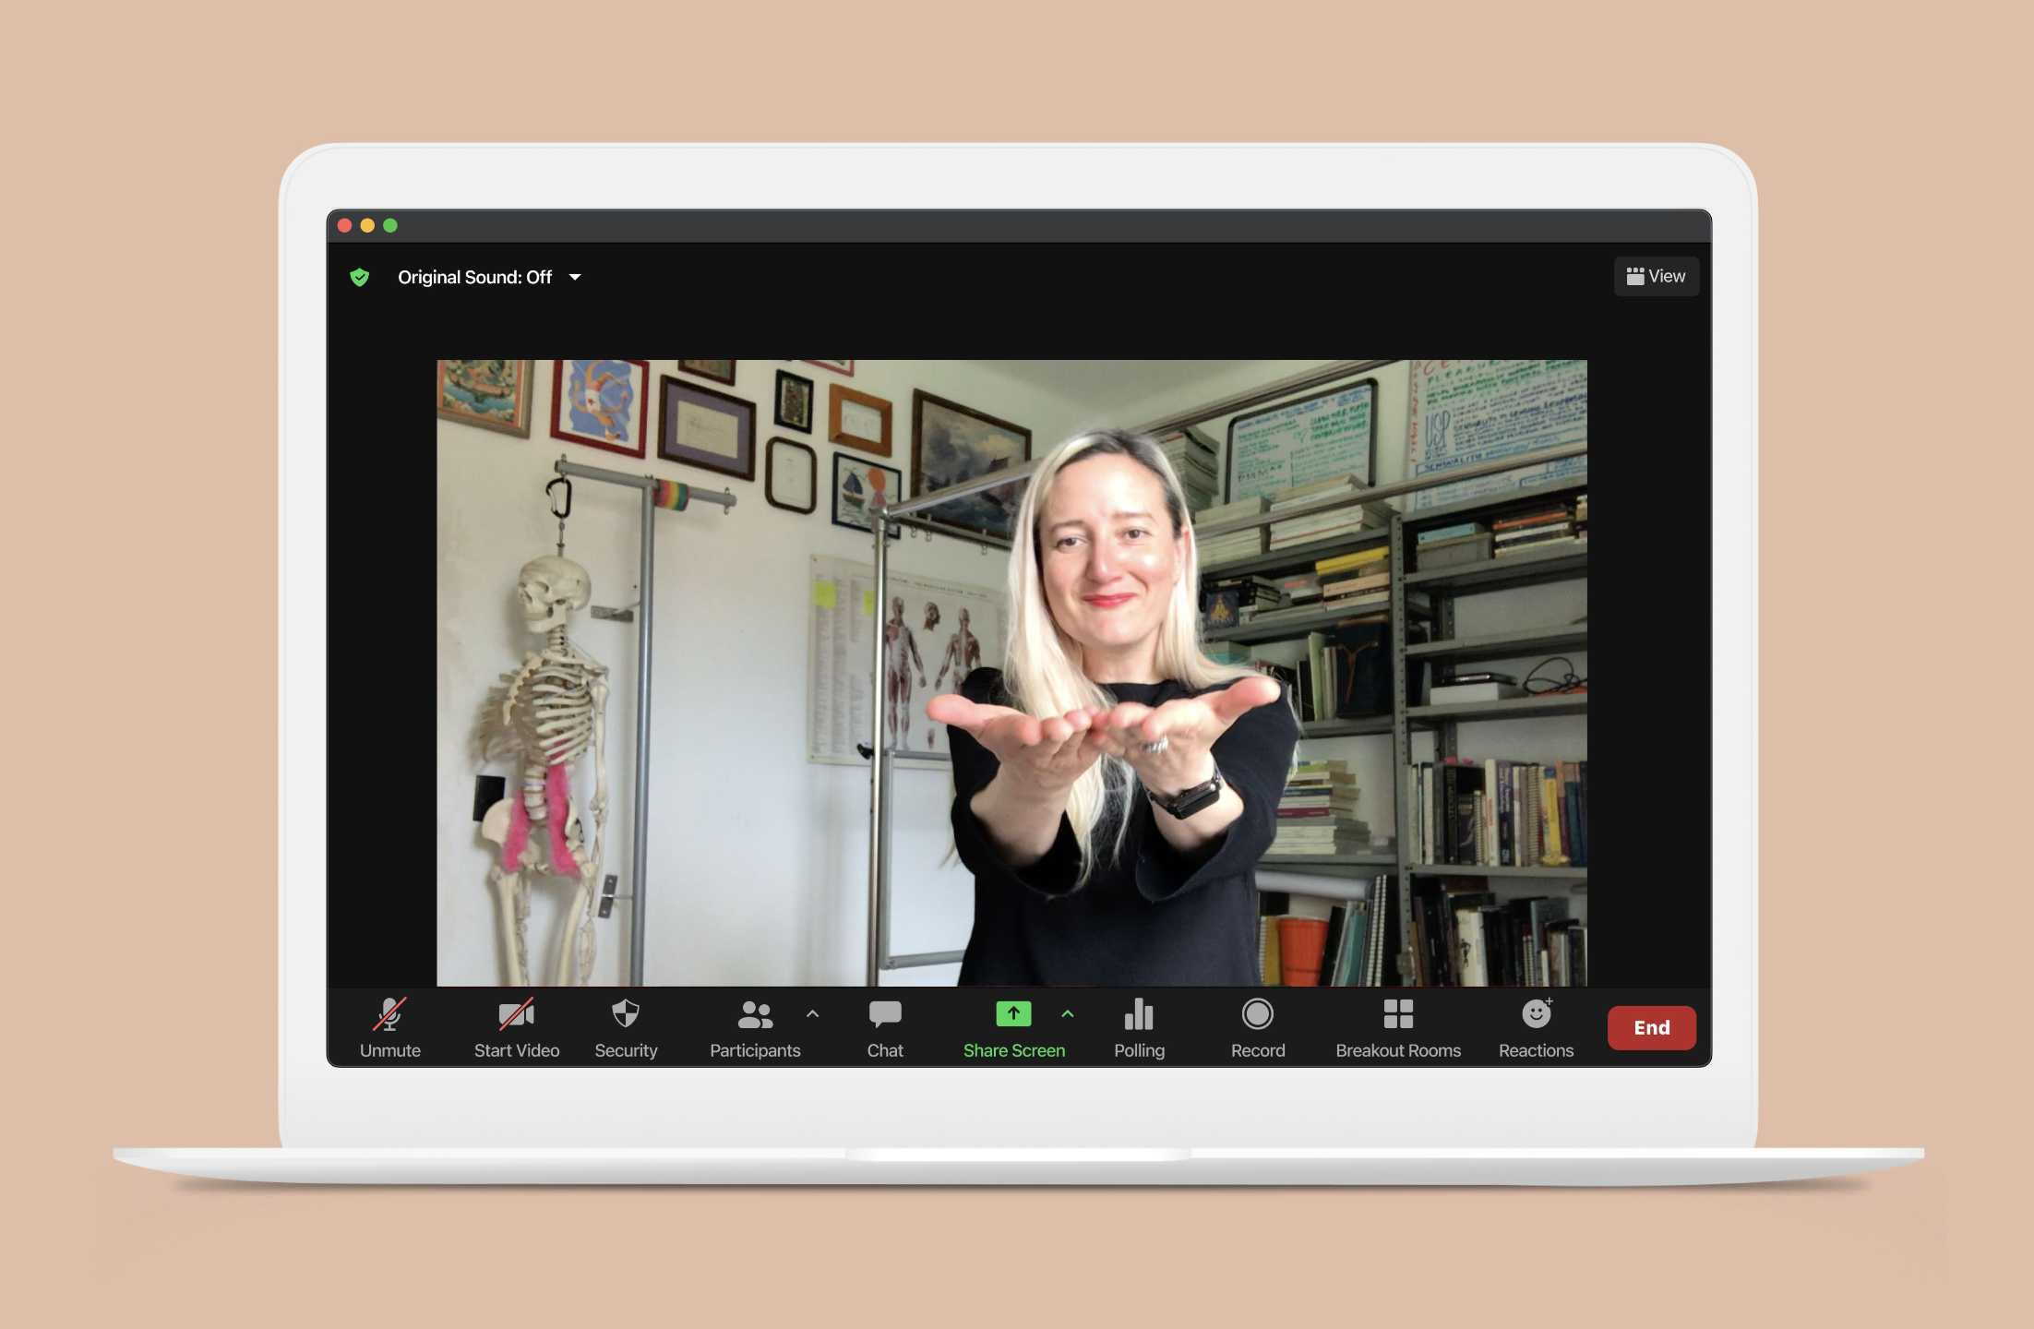
Task: Open the Chat panel
Action: tap(884, 1026)
